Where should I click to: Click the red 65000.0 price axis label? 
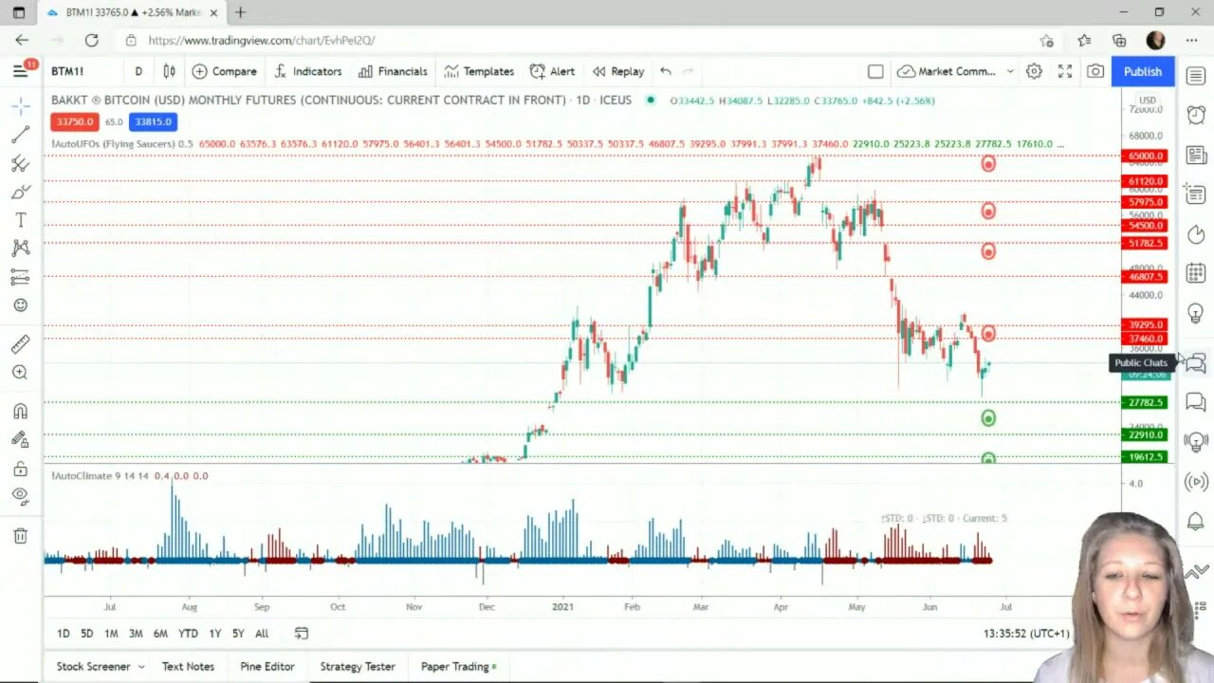click(1146, 156)
